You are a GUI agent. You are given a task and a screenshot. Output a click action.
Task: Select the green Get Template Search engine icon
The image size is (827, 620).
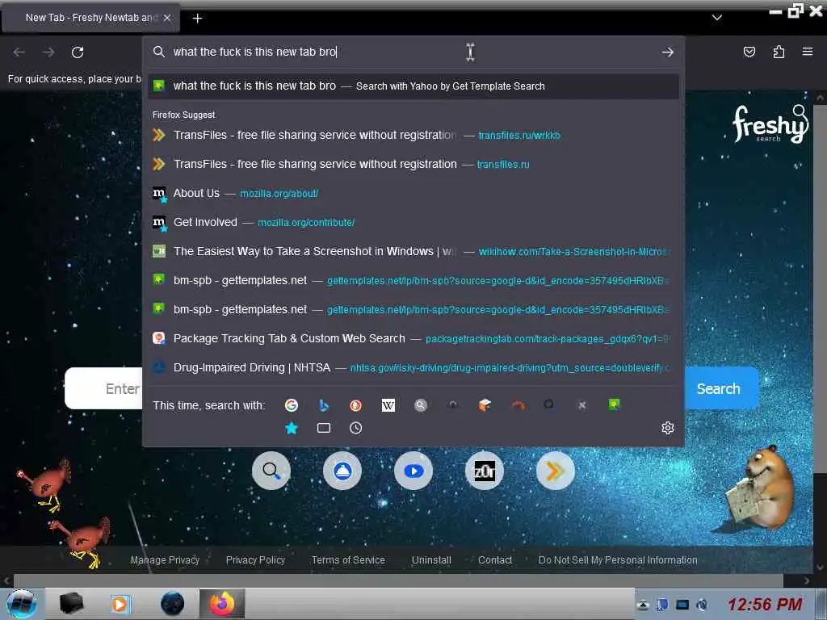[614, 404]
